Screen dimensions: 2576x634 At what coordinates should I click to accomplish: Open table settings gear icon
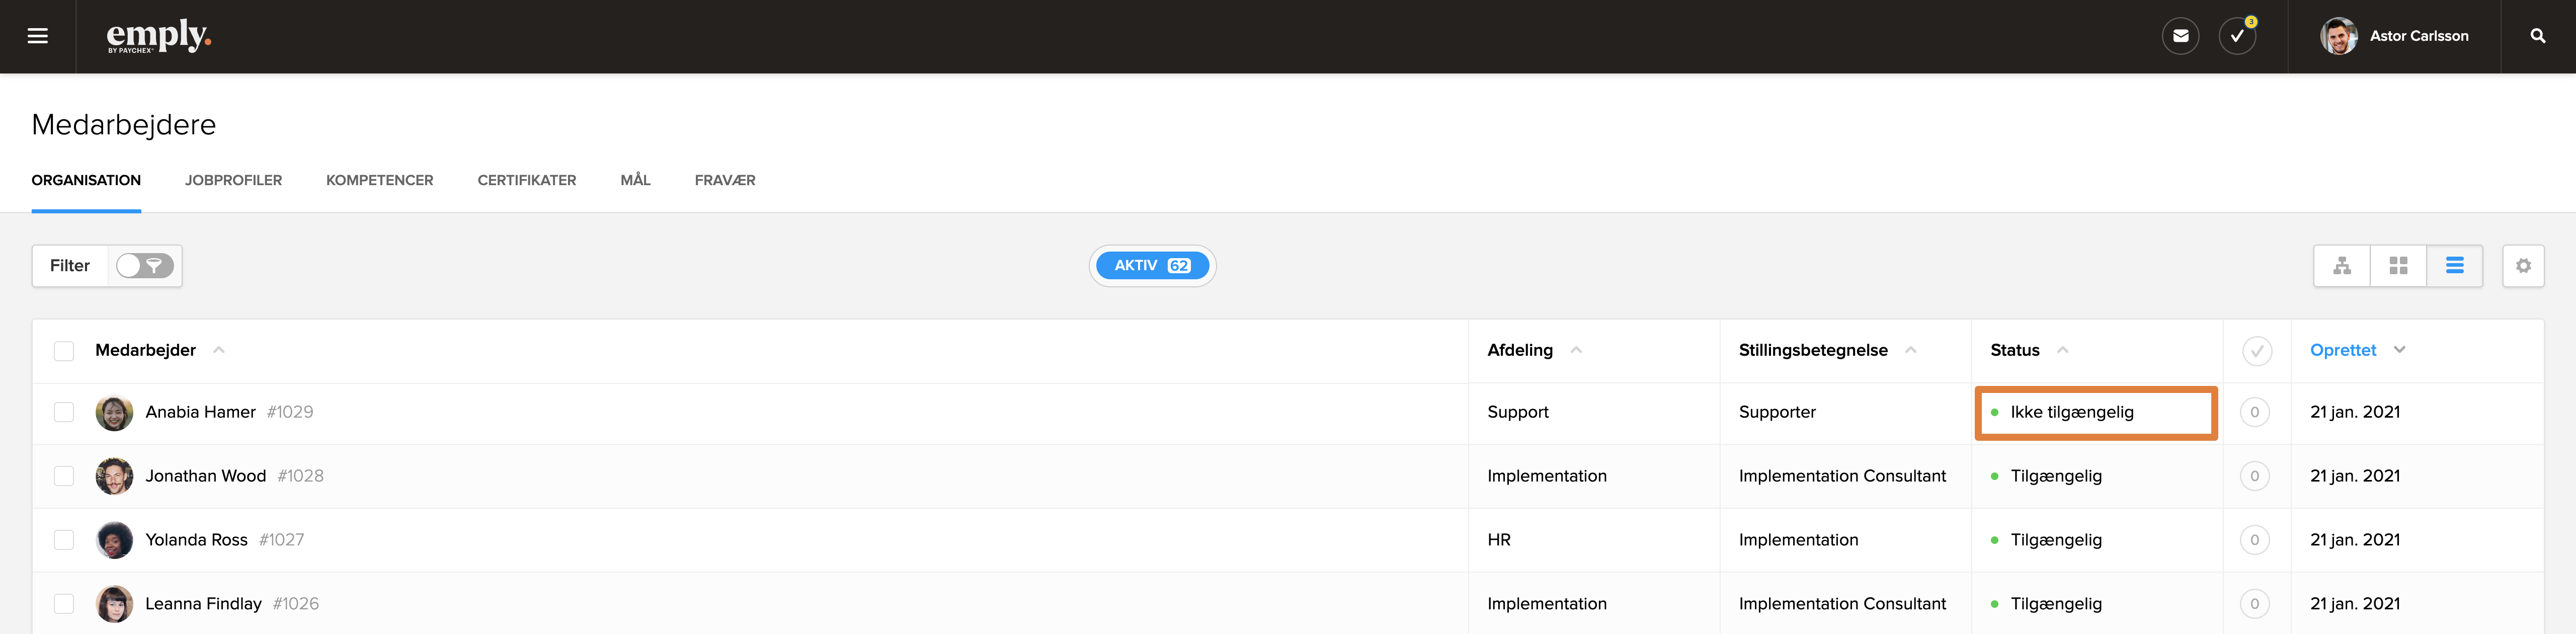click(2523, 266)
